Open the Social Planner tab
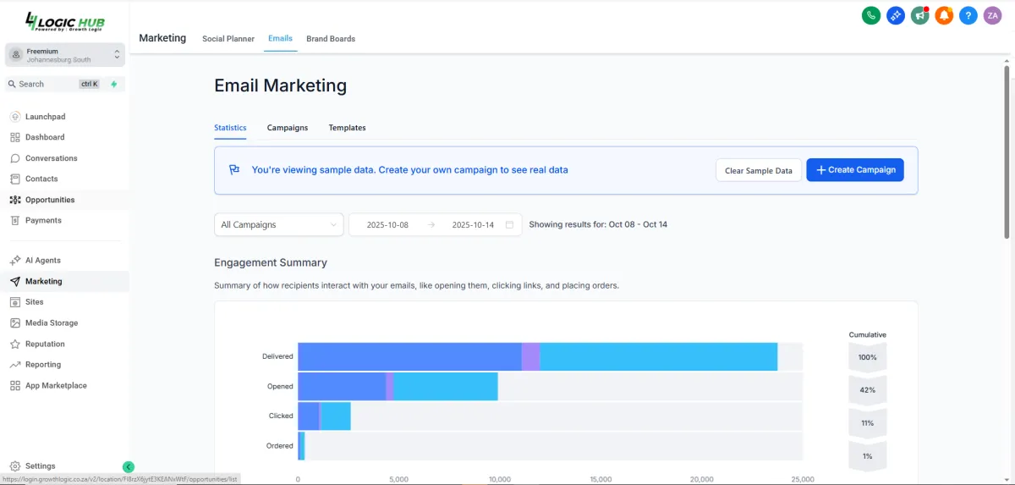The width and height of the screenshot is (1015, 485). pyautogui.click(x=228, y=39)
